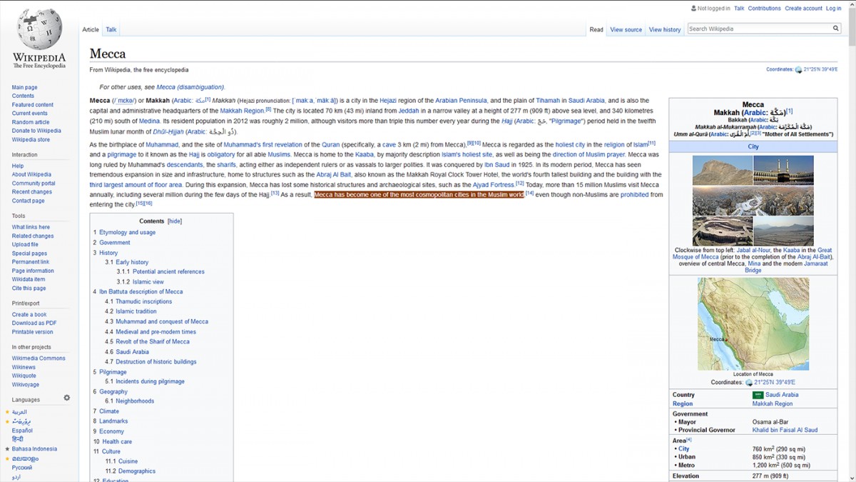Open the Create account link

pos(803,9)
